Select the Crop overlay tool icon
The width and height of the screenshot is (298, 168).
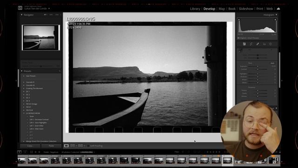(x=251, y=44)
